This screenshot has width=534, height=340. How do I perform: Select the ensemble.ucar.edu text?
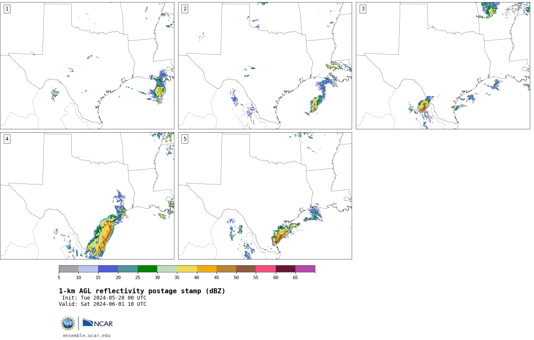click(87, 335)
